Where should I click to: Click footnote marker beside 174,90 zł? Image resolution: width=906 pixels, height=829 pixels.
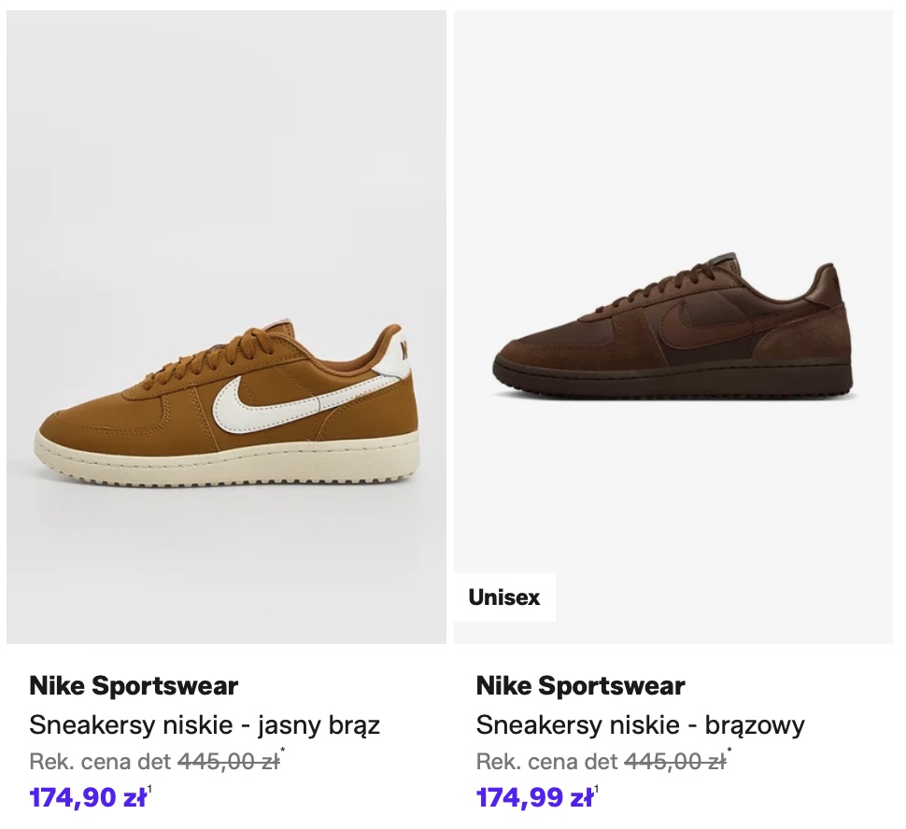pyautogui.click(x=149, y=790)
